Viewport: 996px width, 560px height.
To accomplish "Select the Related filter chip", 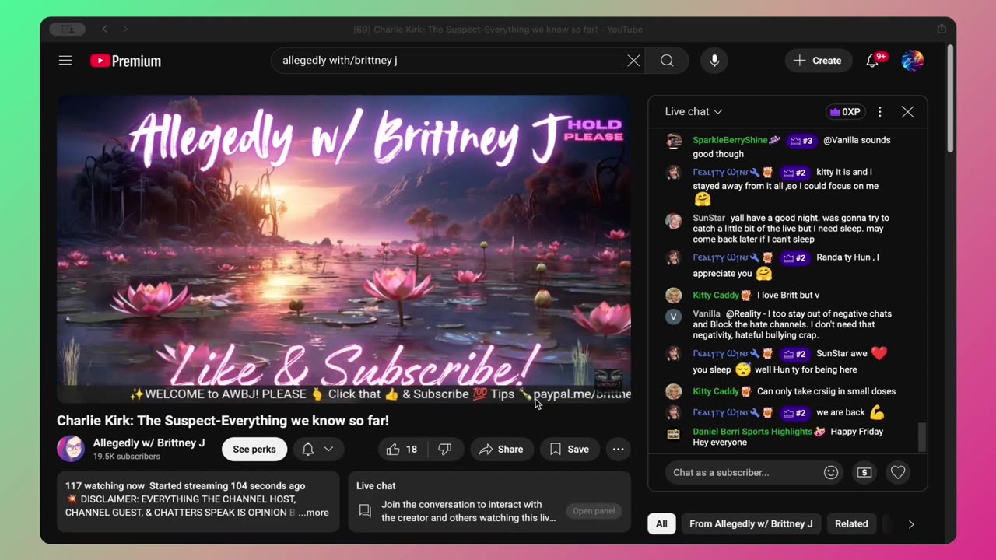I will coord(851,524).
